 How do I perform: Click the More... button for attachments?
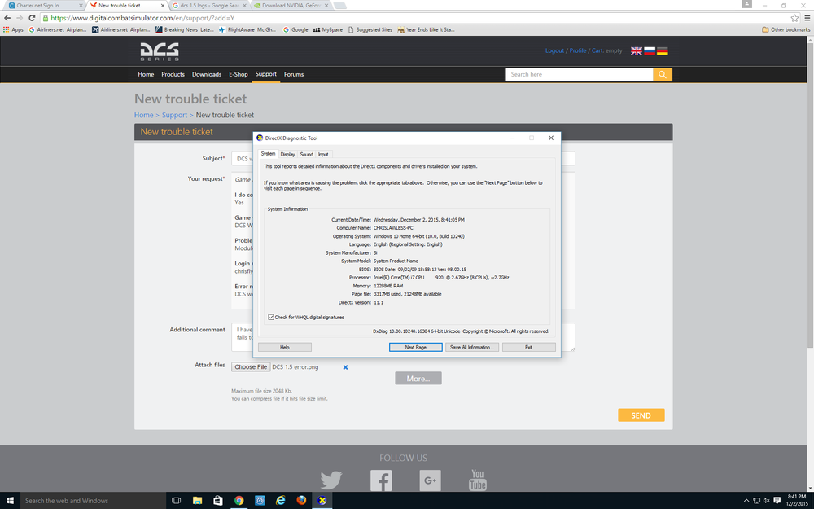[418, 379]
